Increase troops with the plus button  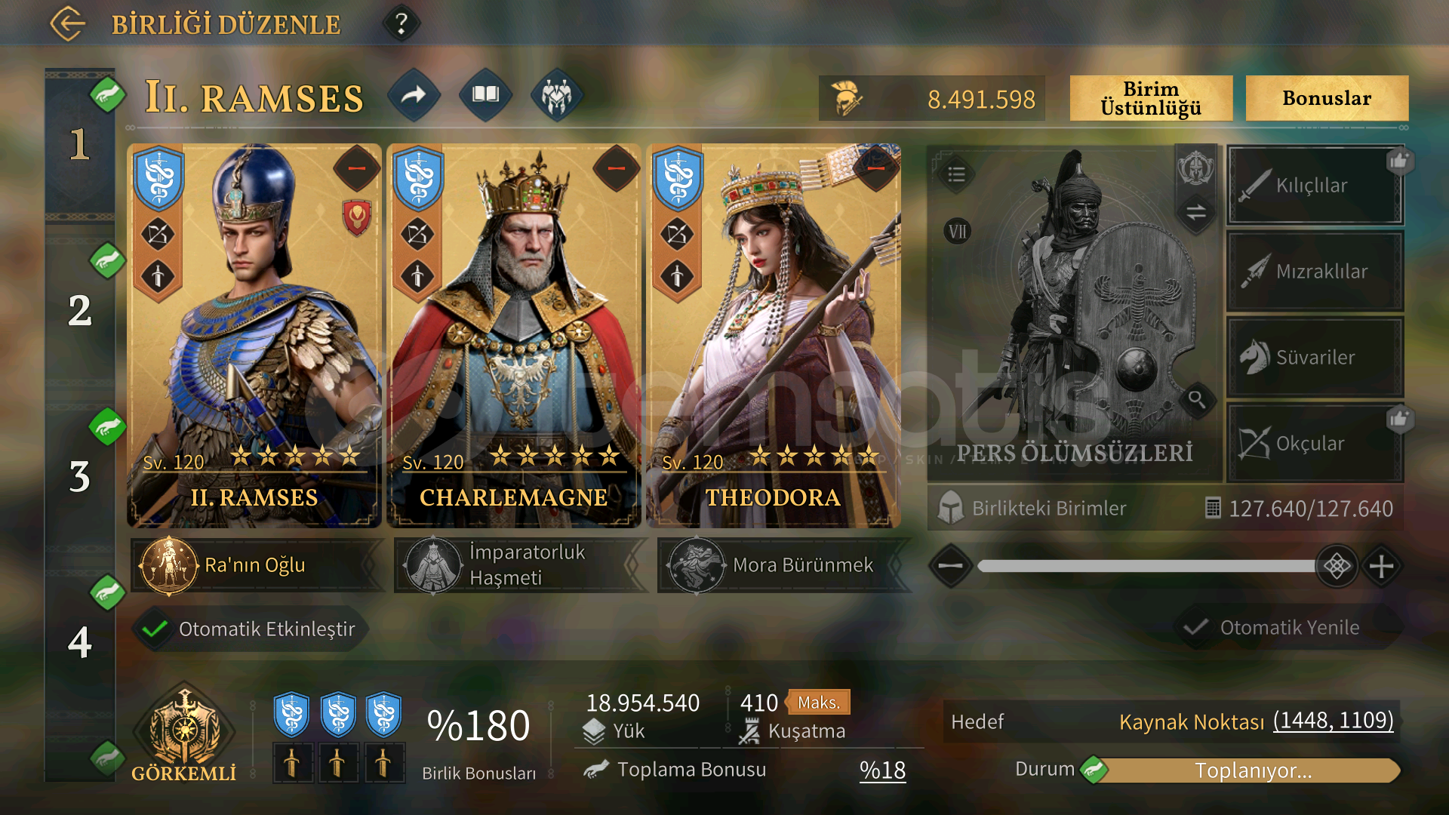[1382, 566]
